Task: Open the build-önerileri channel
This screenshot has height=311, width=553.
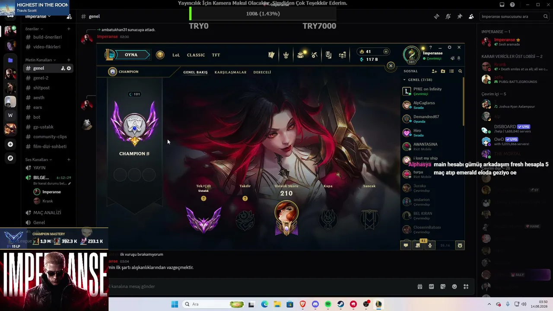Action: (x=48, y=37)
